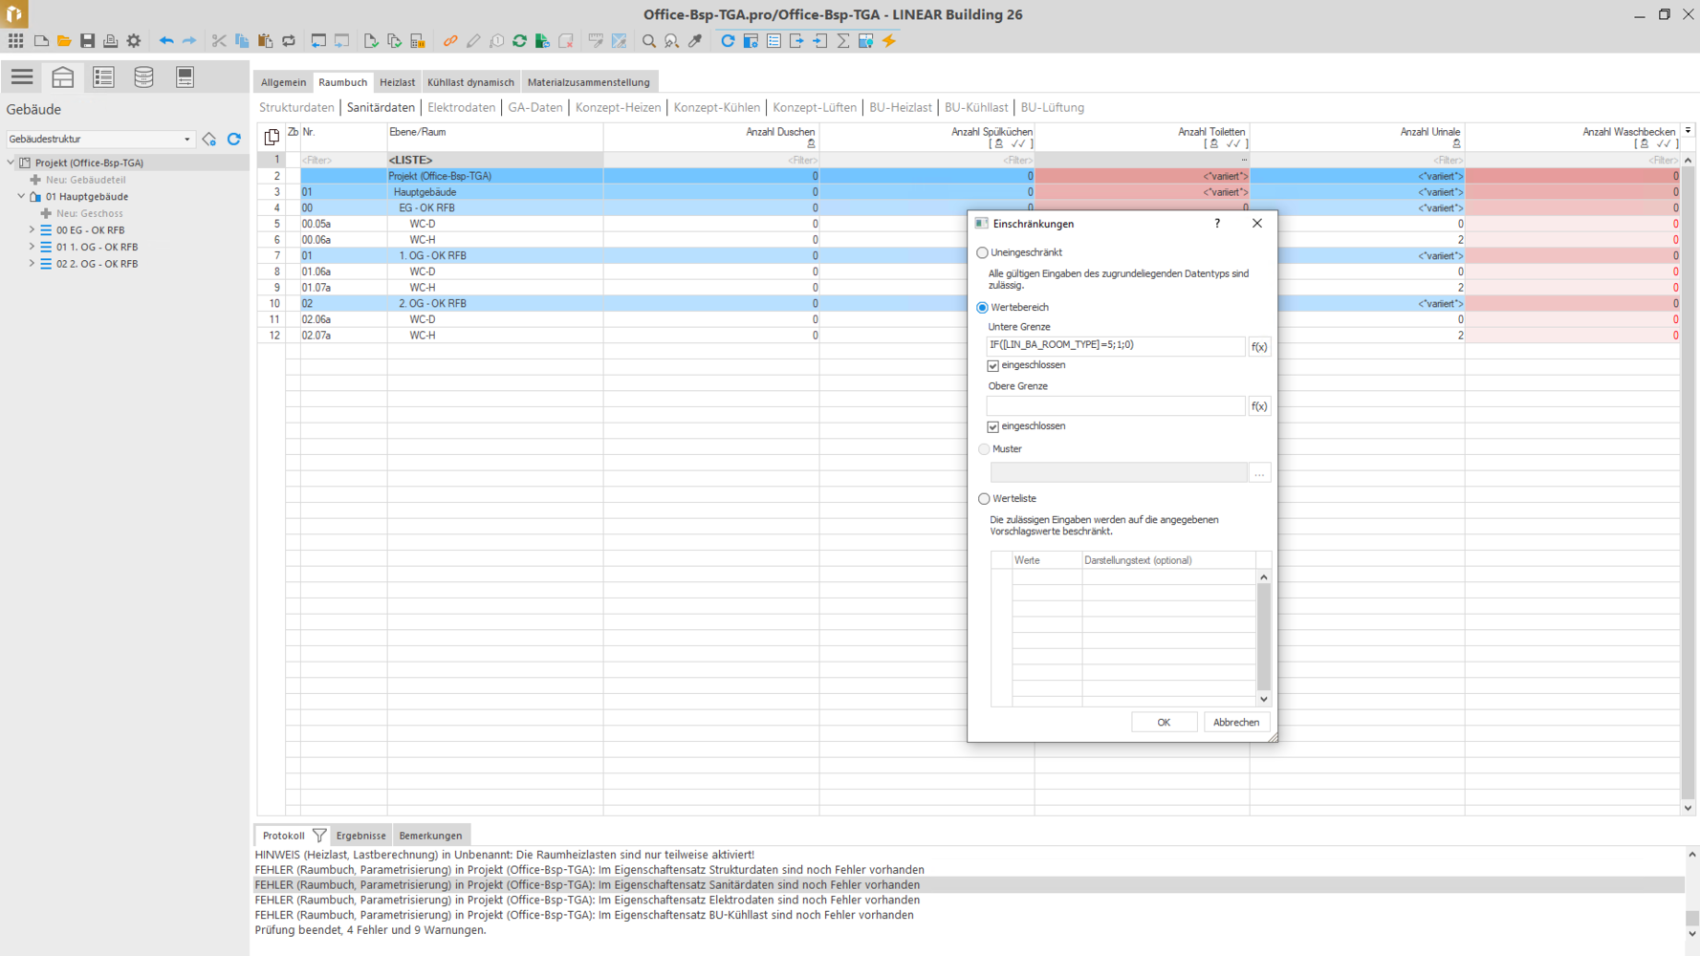1700x956 pixels.
Task: Collapse the 01 Hauptgebäude tree node
Action: click(21, 196)
